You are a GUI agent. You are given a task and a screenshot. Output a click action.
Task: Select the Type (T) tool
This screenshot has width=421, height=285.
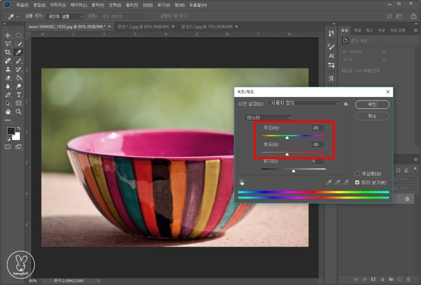click(19, 95)
